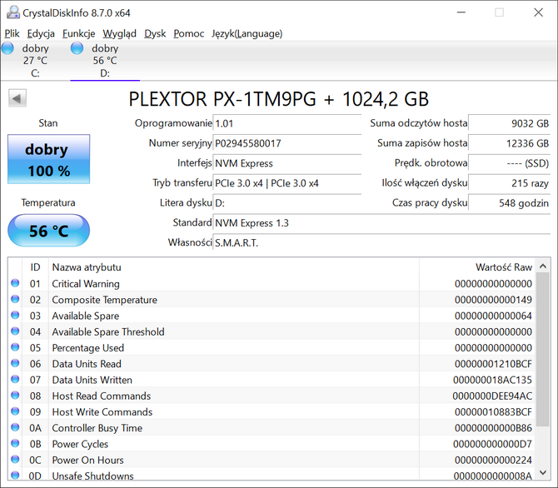This screenshot has height=488, width=558.
Task: Select the Host Read Commands attribute name
Action: [x=102, y=396]
